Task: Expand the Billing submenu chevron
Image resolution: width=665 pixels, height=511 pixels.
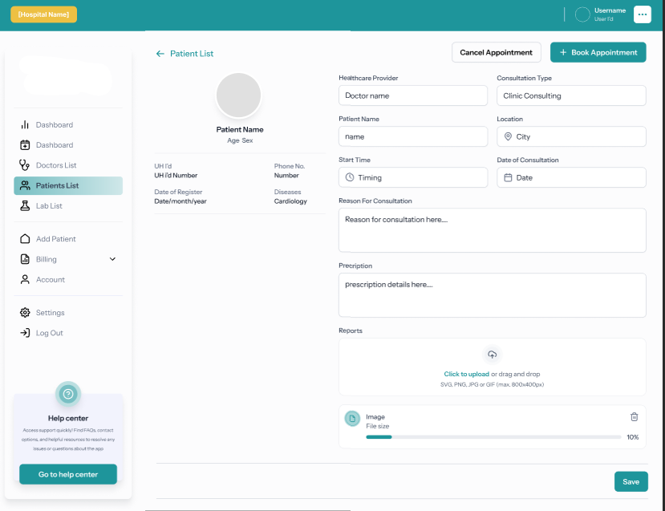Action: coord(112,259)
